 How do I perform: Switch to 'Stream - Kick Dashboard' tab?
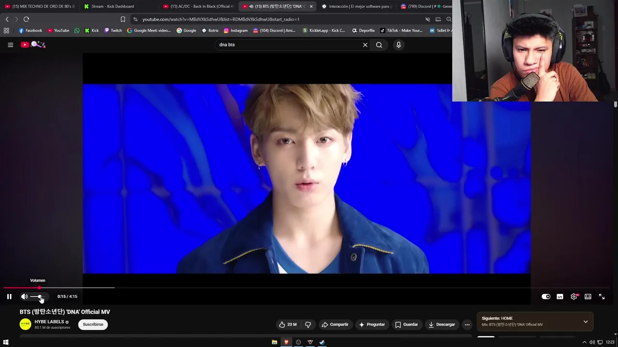[120, 6]
